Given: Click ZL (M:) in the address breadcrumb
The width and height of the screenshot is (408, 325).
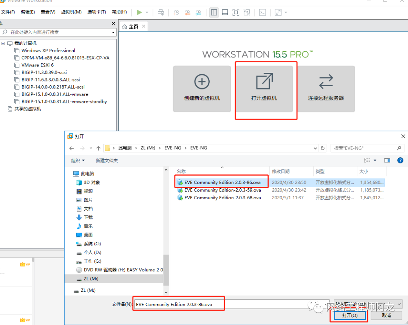Looking at the screenshot, I should coord(148,148).
